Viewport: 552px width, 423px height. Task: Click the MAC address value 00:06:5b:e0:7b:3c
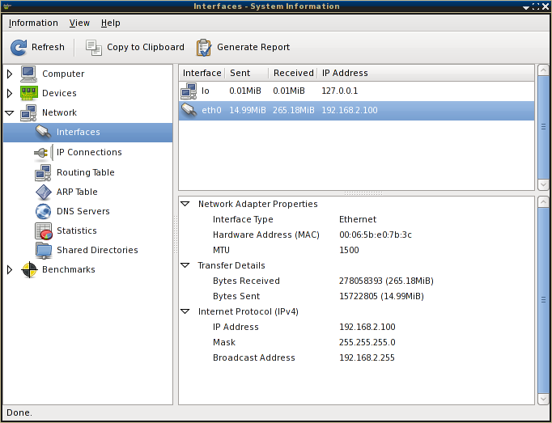pyautogui.click(x=376, y=235)
